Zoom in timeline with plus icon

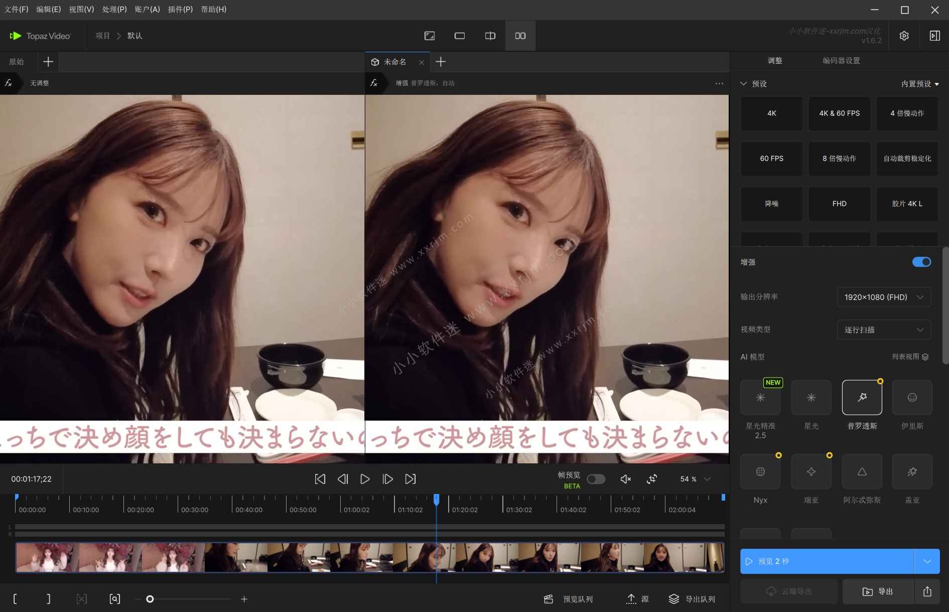pos(244,599)
